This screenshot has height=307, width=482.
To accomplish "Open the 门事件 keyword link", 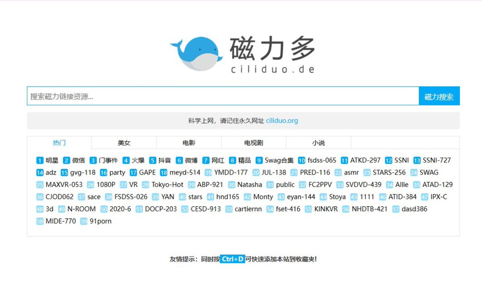I will coord(108,160).
